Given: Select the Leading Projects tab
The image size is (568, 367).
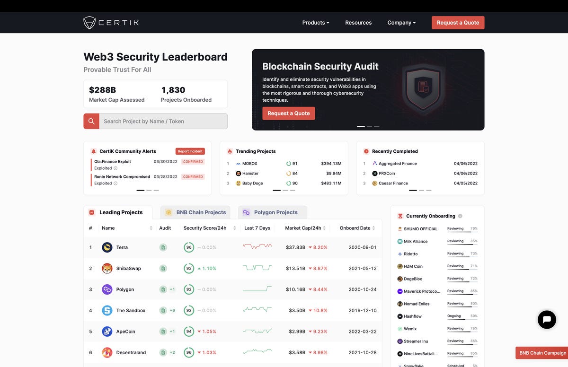Looking at the screenshot, I should pos(118,212).
